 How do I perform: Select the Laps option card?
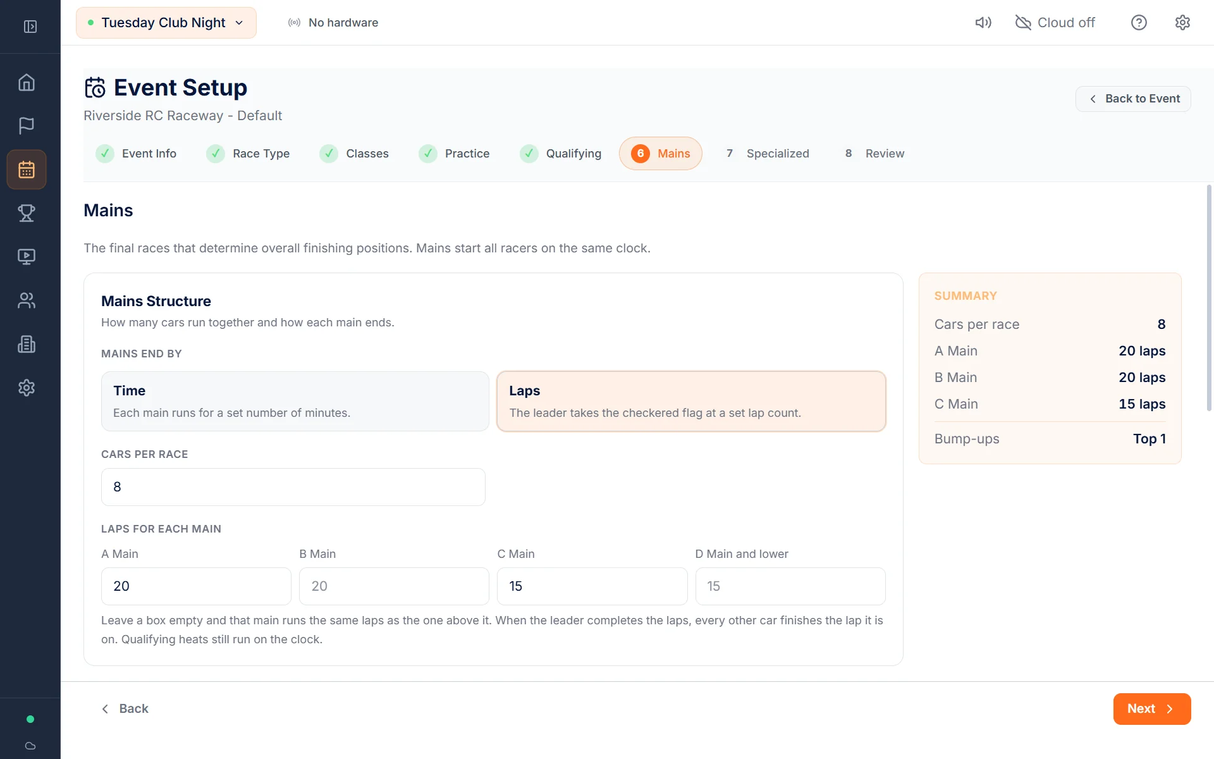click(691, 401)
